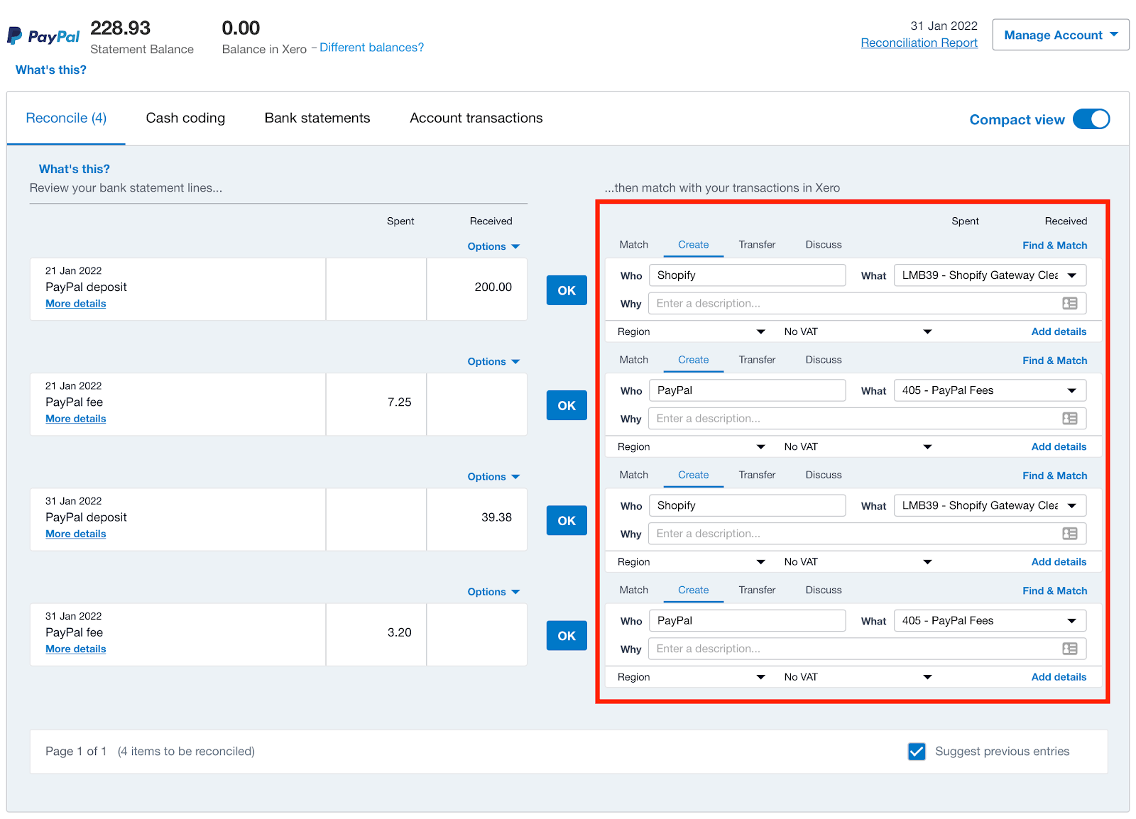Screen dimensions: 1136x819
Task: Open Options for the 21 Jan PayPal deposit
Action: (493, 246)
